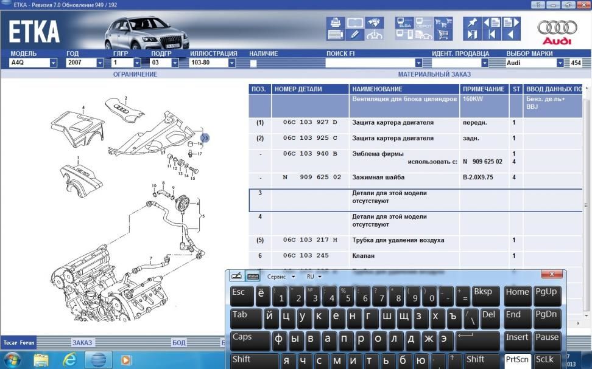Click the printer icon in ETKA toolbar

335,22
